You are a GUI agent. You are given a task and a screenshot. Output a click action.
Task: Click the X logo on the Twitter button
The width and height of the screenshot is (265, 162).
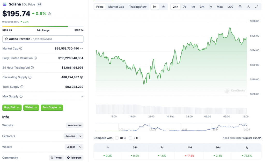tap(52, 158)
